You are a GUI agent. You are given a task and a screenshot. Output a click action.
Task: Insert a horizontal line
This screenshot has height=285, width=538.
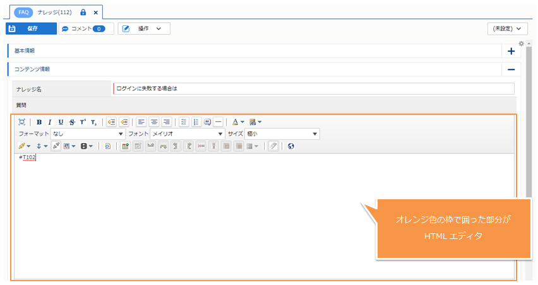pos(218,122)
